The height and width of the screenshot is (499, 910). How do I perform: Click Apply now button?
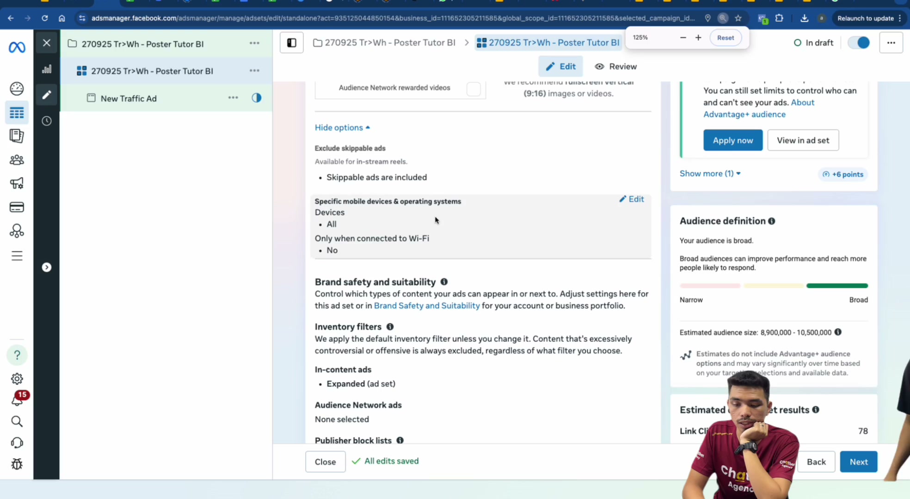pos(733,140)
